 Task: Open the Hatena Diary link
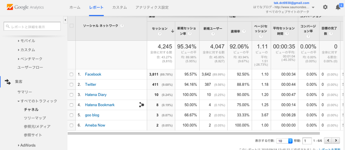(x=96, y=95)
